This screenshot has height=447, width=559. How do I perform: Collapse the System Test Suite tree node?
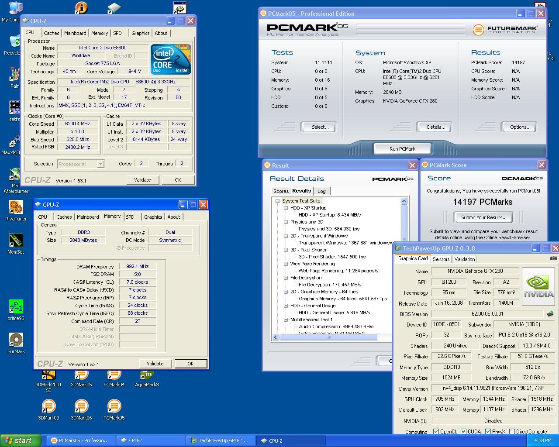point(277,201)
